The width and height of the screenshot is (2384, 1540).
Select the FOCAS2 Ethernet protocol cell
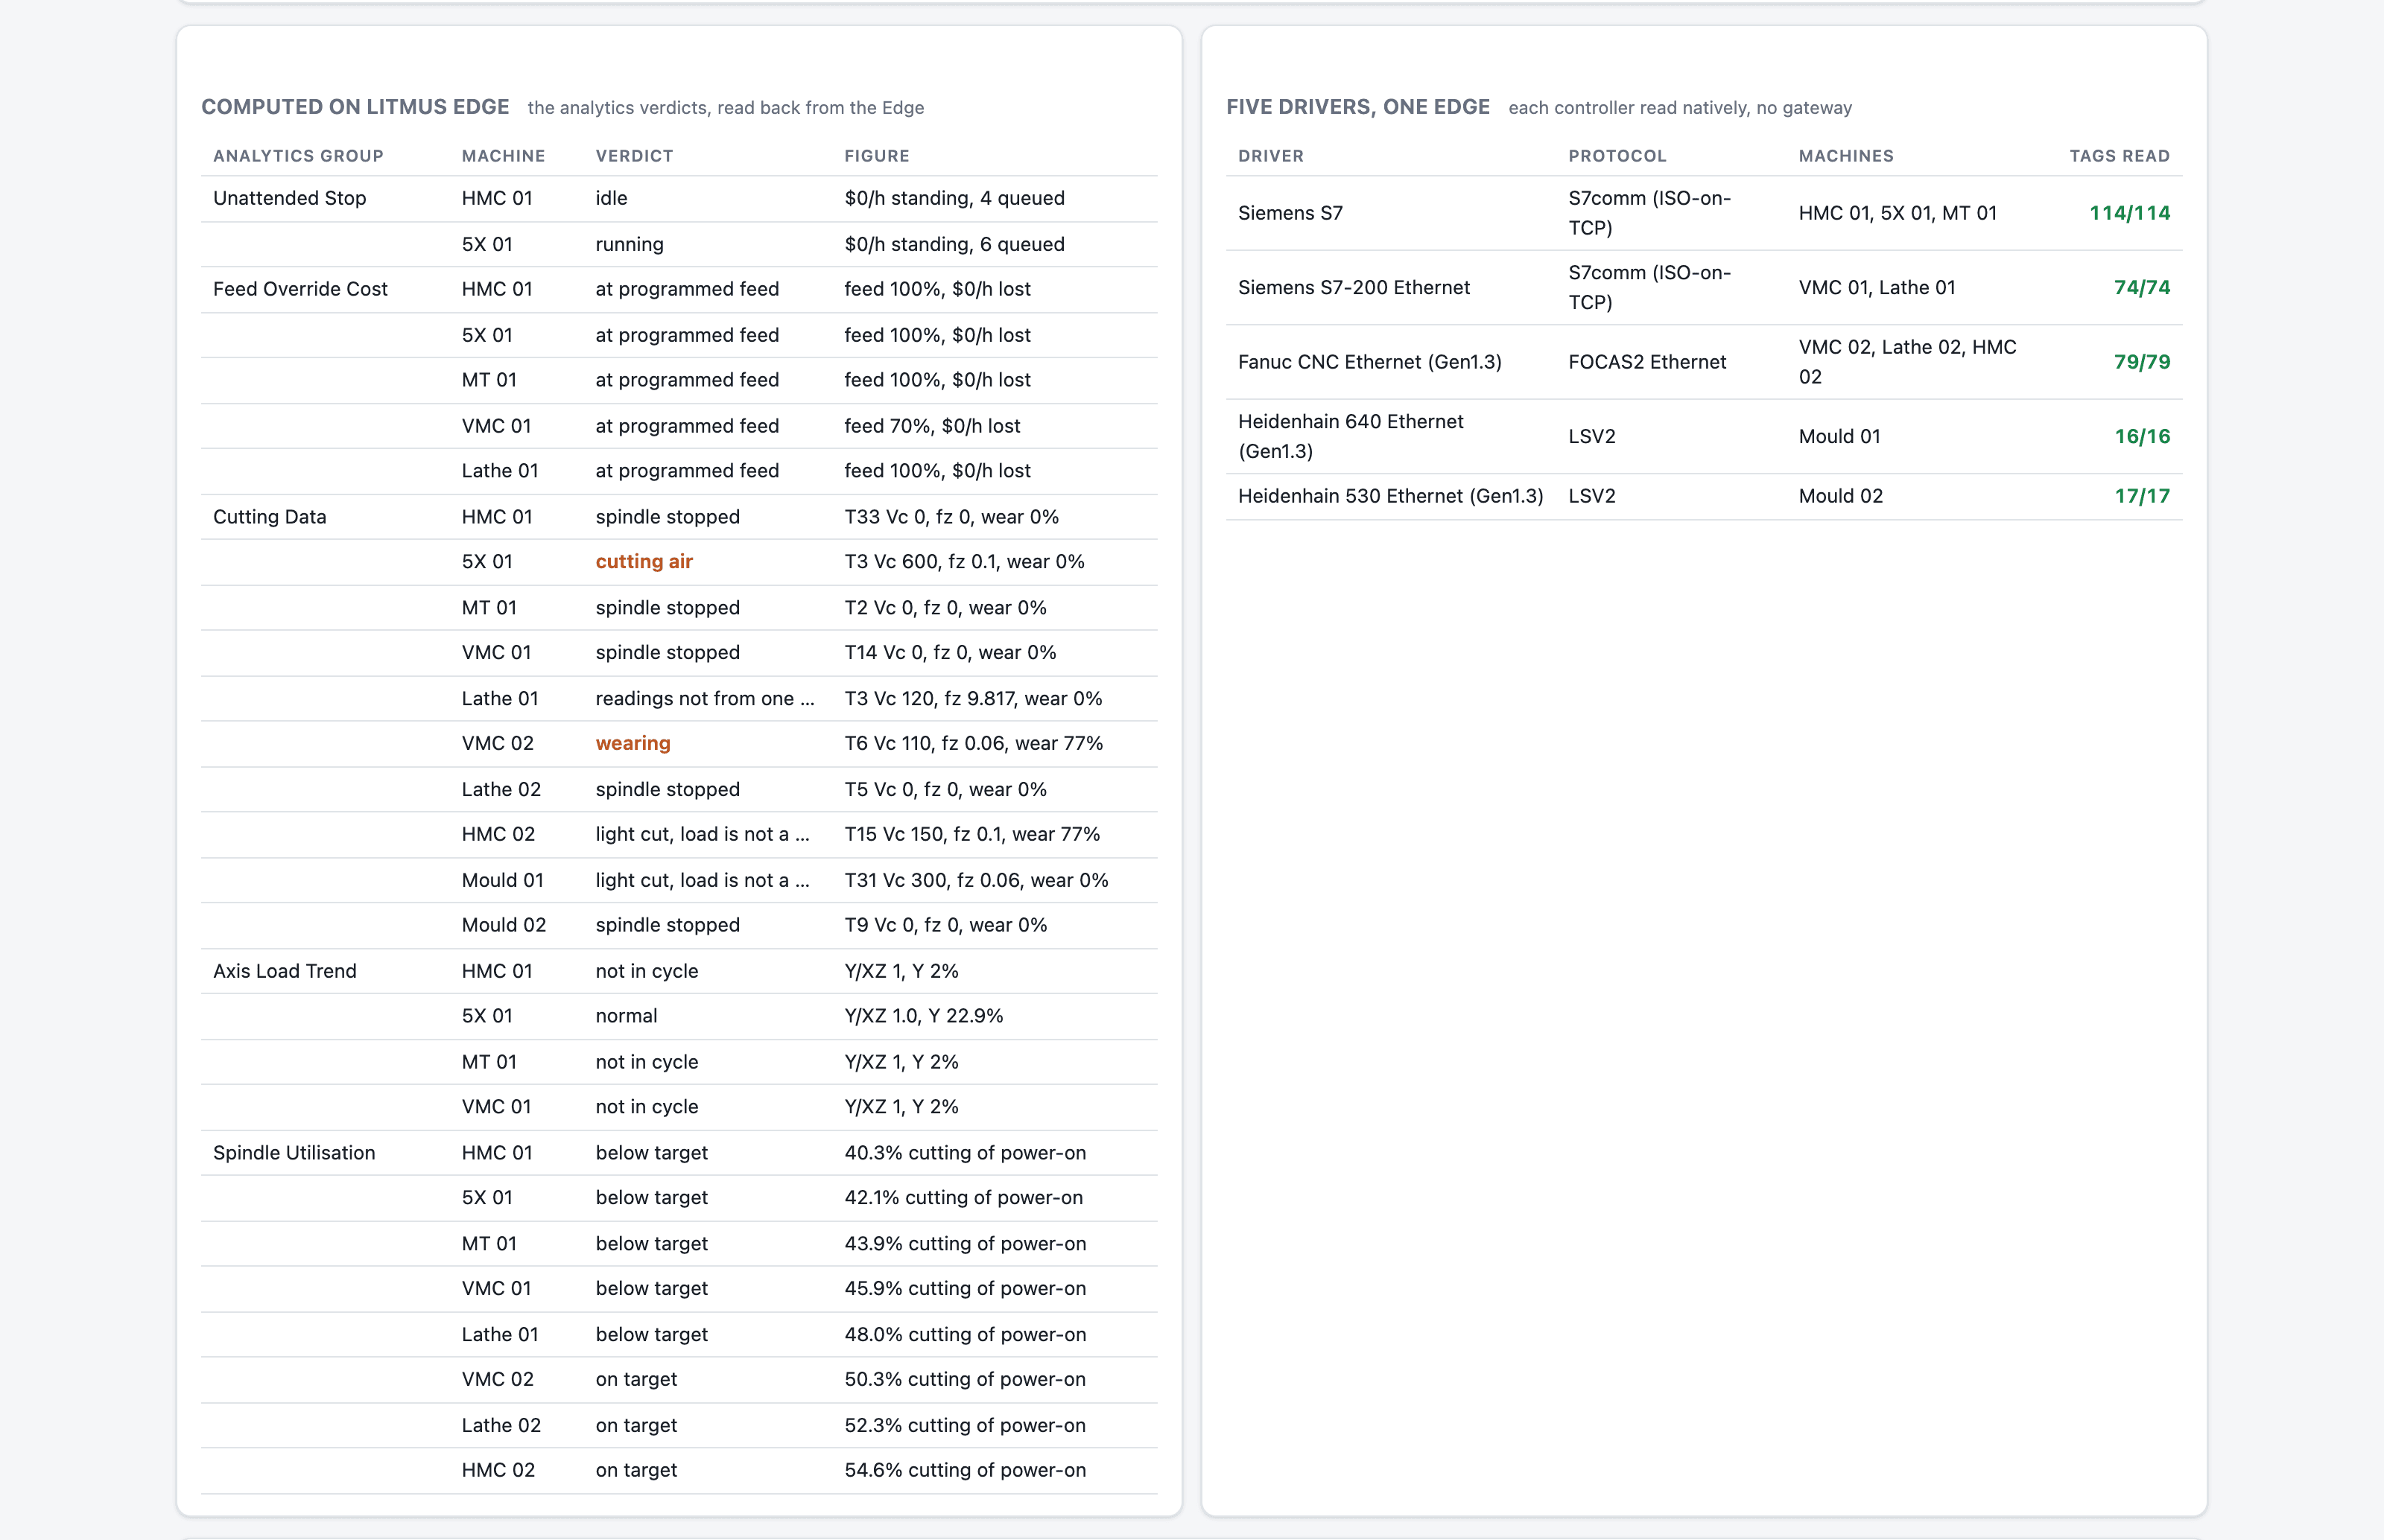coord(1646,362)
